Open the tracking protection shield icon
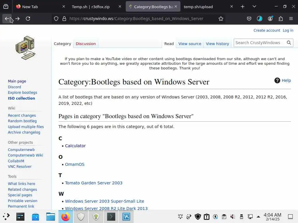 (56, 19)
